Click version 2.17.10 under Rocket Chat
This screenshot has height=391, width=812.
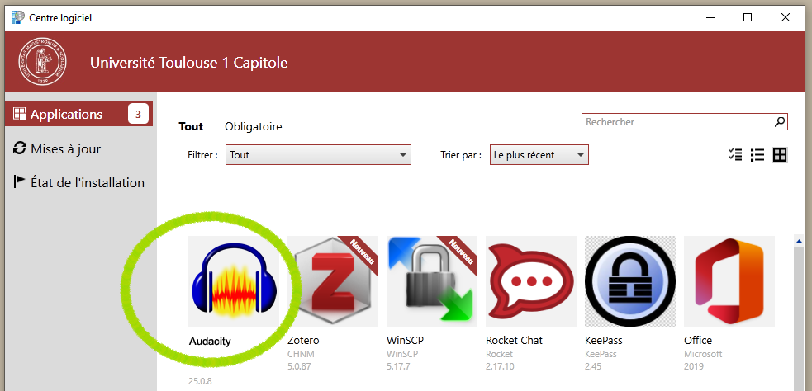click(500, 367)
